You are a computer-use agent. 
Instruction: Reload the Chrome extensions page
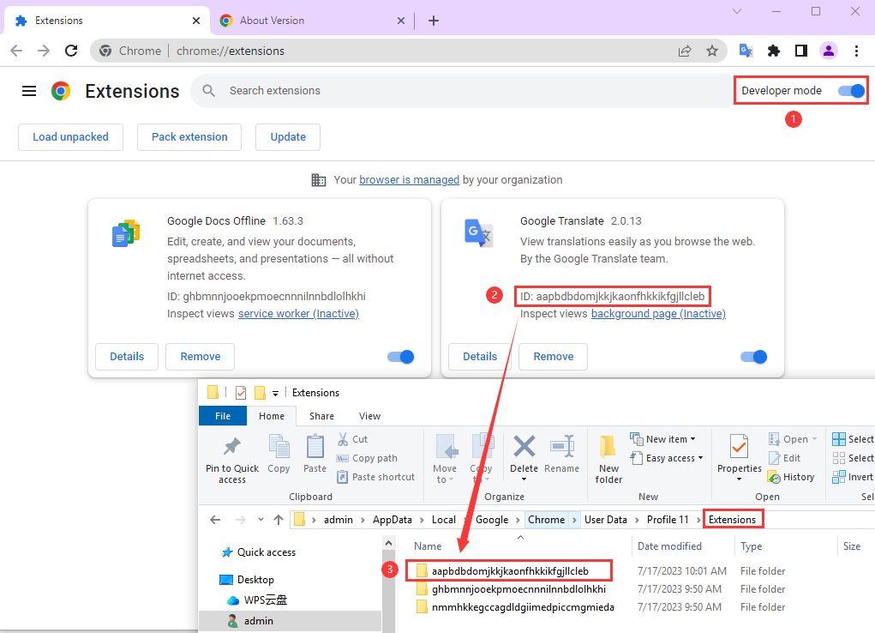[x=71, y=51]
